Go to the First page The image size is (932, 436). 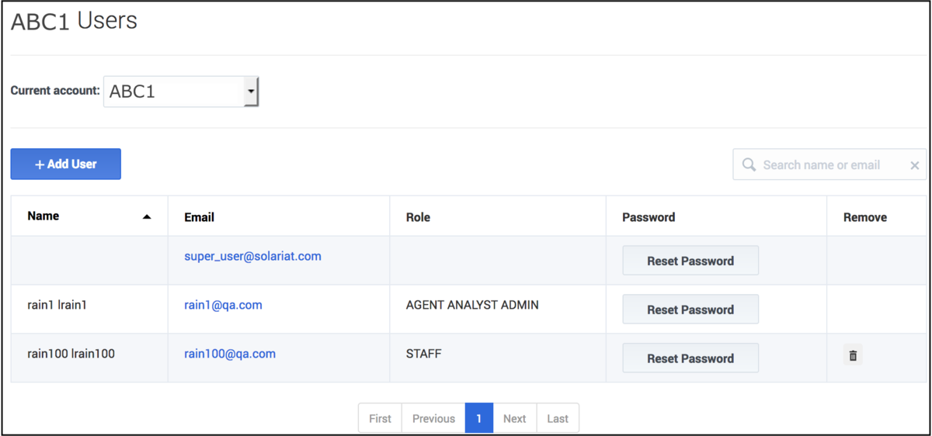(380, 418)
